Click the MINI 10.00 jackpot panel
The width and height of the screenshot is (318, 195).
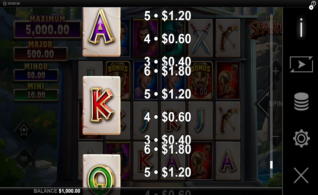pyautogui.click(x=36, y=92)
